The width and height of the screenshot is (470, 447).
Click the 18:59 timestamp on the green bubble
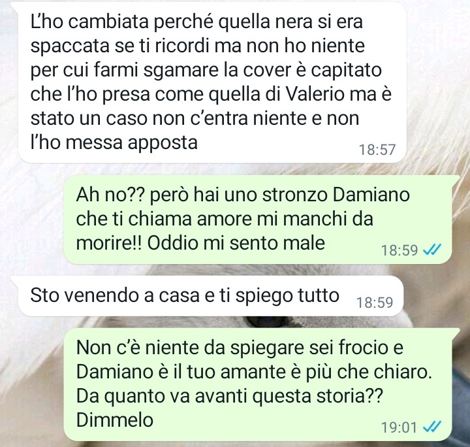pyautogui.click(x=399, y=250)
